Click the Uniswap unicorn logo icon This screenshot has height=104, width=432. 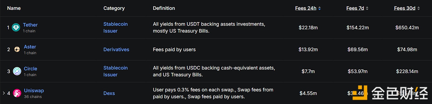tap(17, 93)
